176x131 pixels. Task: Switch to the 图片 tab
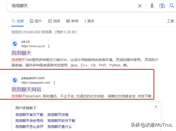tap(36, 21)
